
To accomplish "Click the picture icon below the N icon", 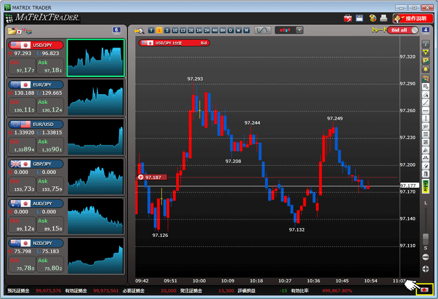I will point(425,61).
